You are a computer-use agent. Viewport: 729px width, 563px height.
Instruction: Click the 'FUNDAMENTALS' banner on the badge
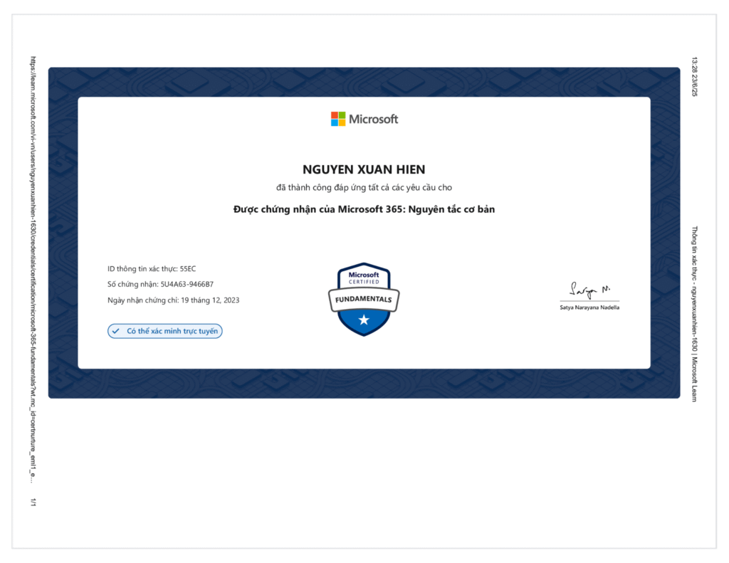[363, 300]
